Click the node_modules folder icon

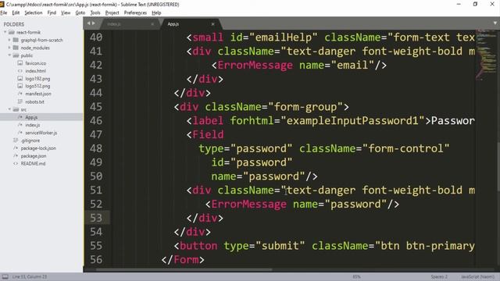coord(16,48)
